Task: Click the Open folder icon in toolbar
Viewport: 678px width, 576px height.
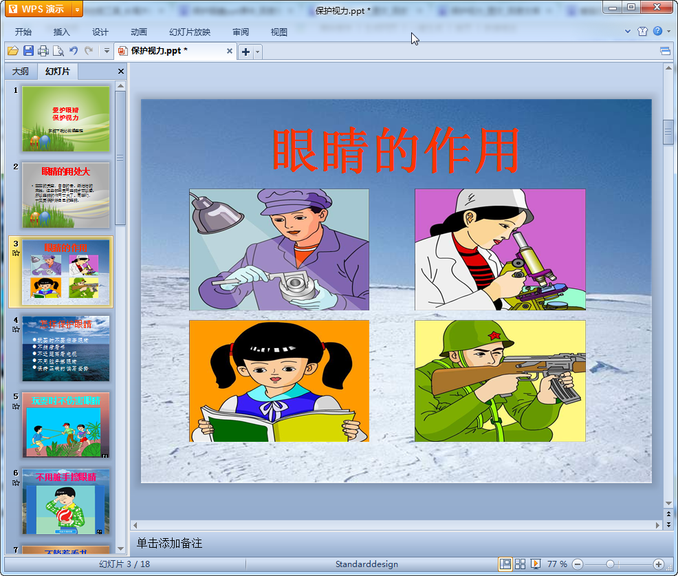Action: pos(13,51)
